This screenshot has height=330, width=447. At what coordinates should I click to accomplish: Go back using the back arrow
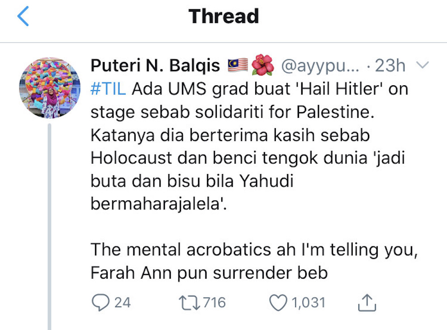(22, 16)
